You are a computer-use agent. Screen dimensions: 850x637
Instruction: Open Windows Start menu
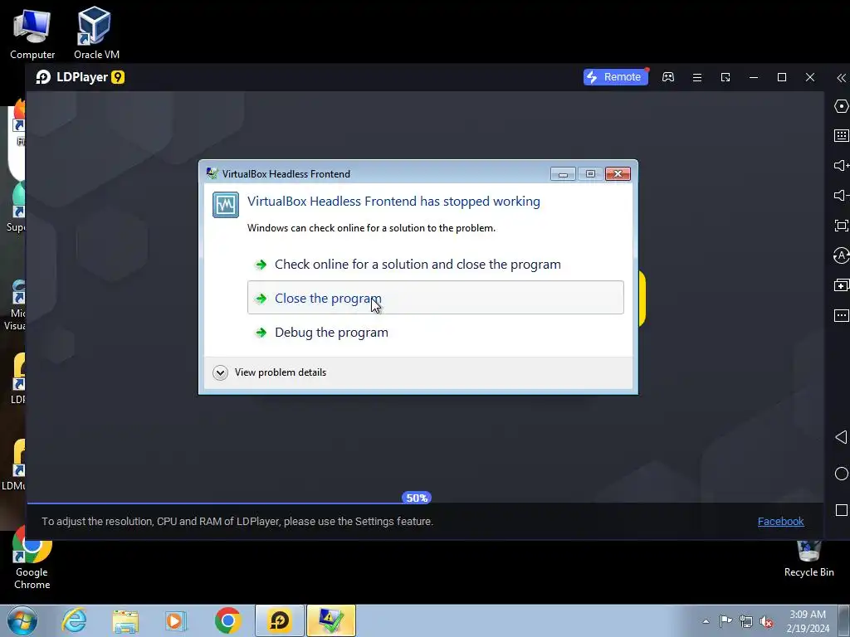pos(22,620)
